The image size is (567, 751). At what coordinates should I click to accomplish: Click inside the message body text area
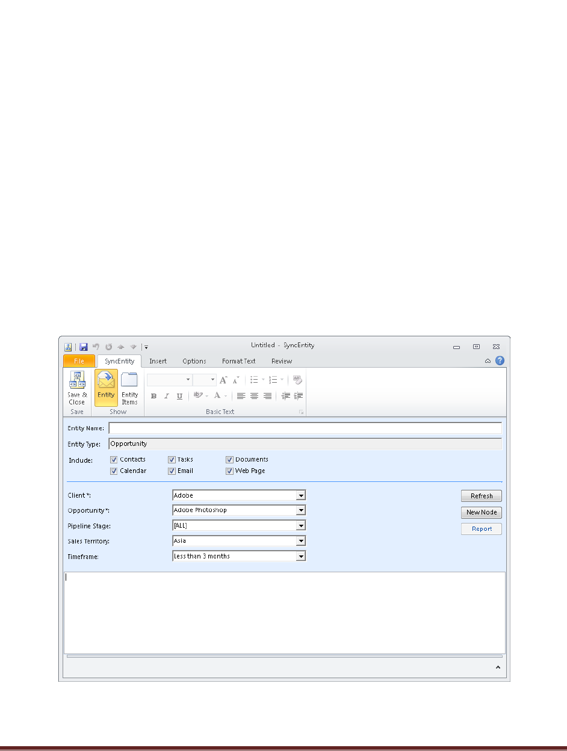pos(285,613)
